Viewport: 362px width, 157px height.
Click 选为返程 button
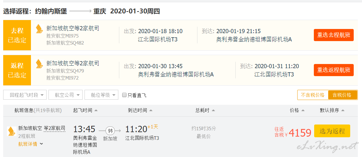tap(332, 131)
